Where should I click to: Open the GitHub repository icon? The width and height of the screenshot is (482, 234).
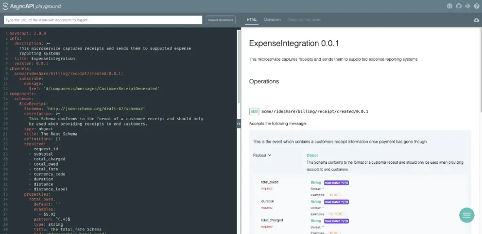[x=458, y=6]
